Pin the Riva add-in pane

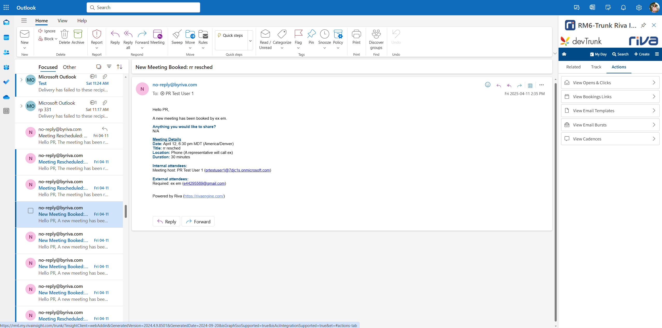coord(643,25)
